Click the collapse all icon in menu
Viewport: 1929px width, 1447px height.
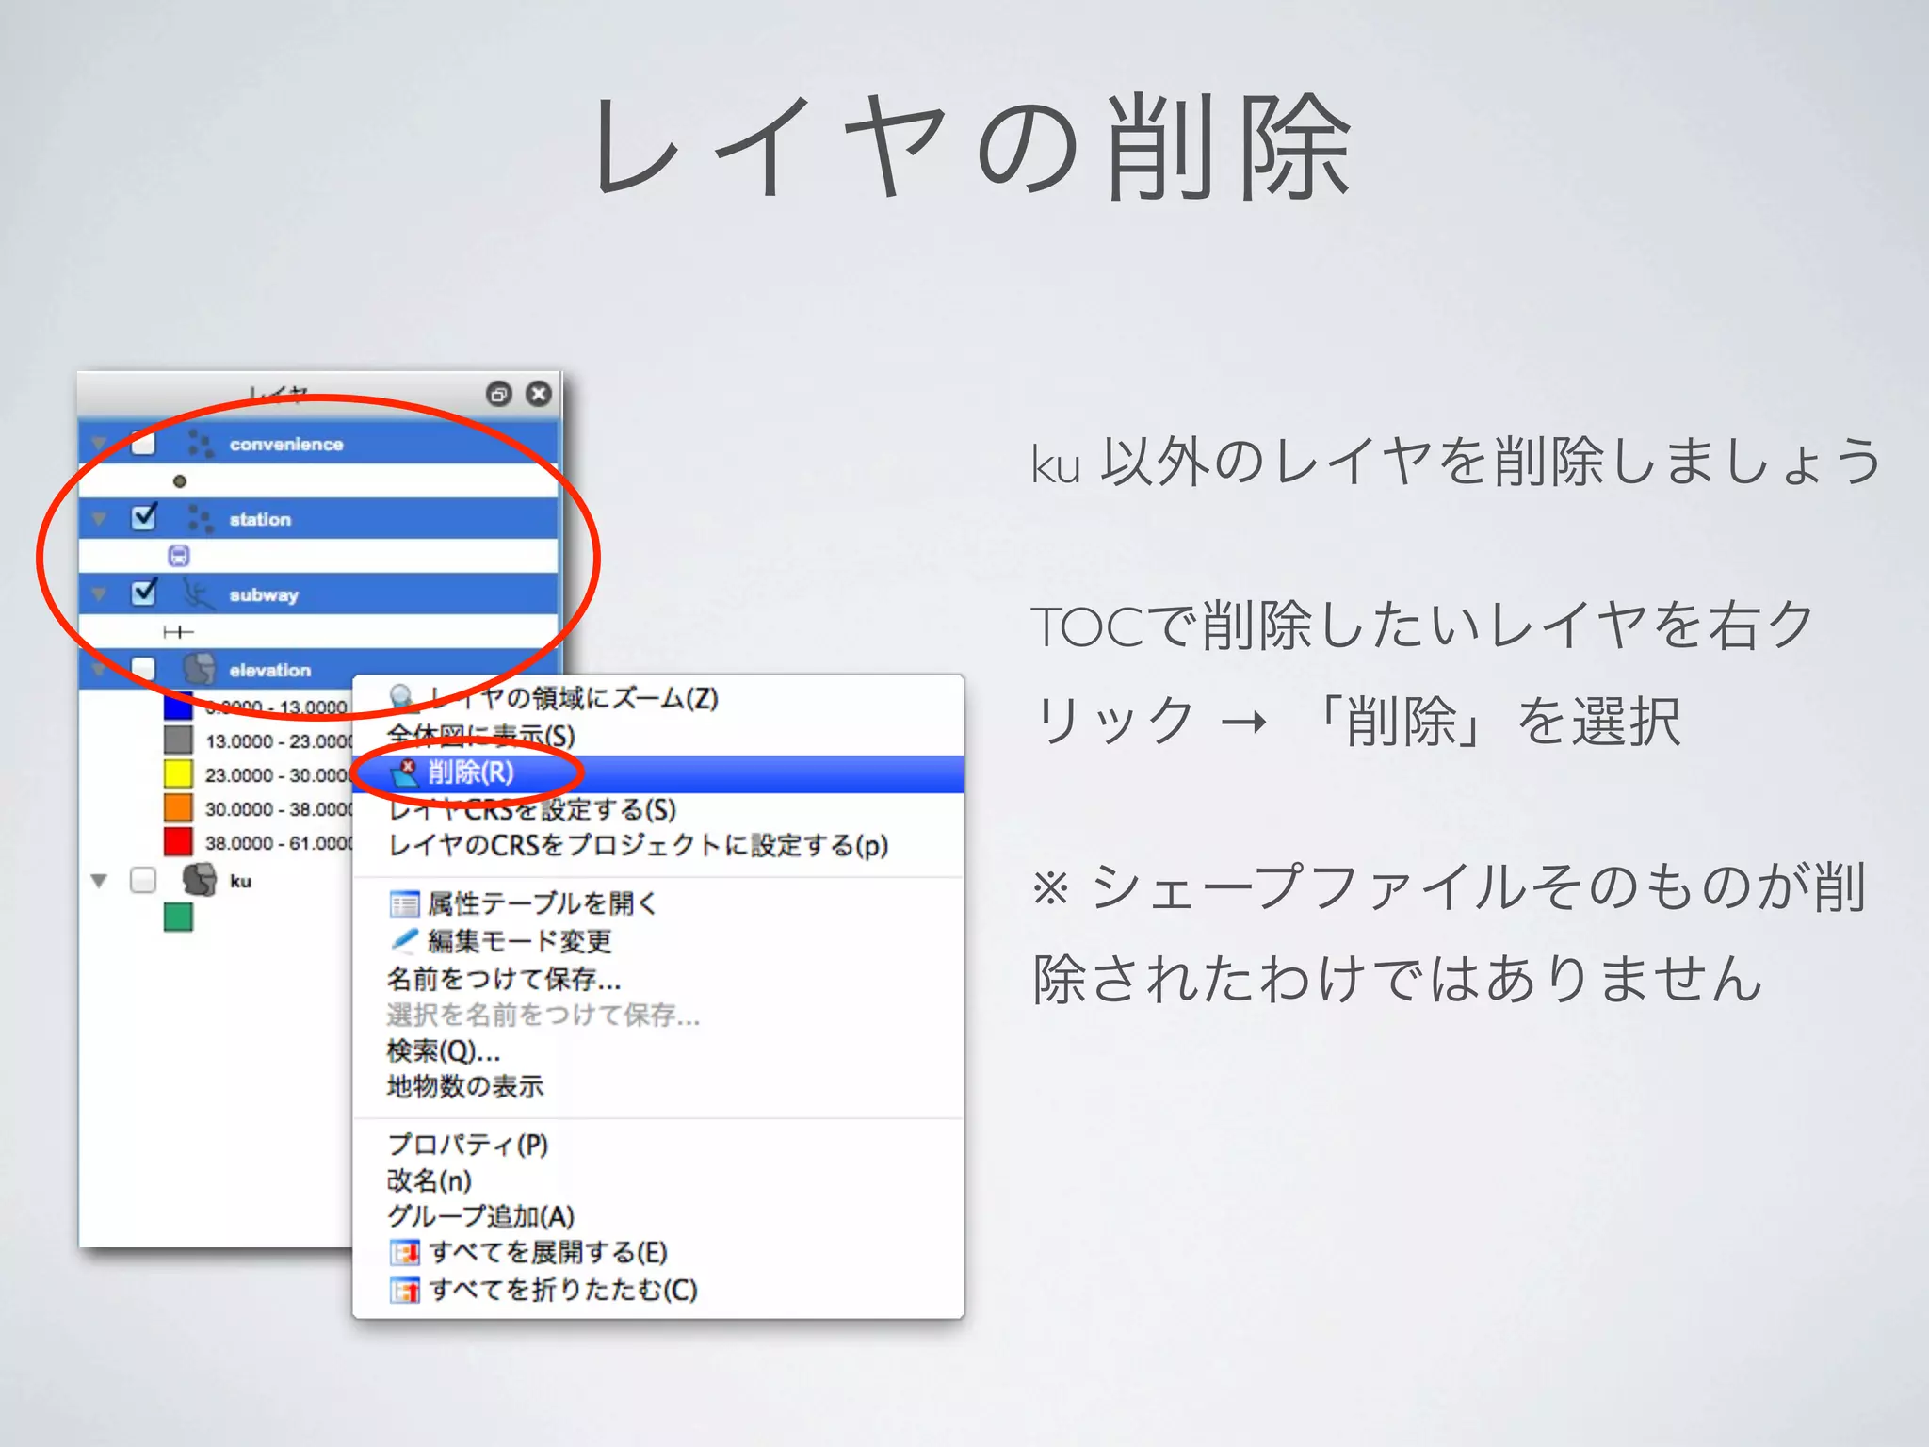tap(404, 1290)
